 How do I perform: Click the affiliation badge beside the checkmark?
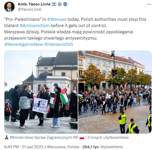(x=65, y=4)
